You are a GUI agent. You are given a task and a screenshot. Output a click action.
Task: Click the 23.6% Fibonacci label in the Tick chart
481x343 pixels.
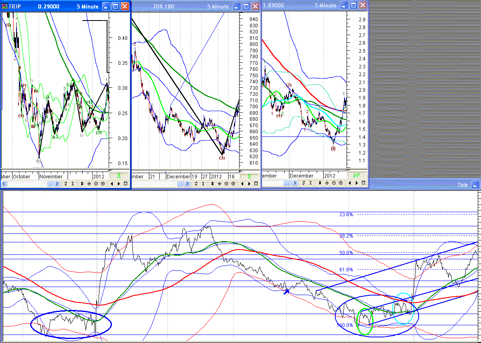pos(346,215)
